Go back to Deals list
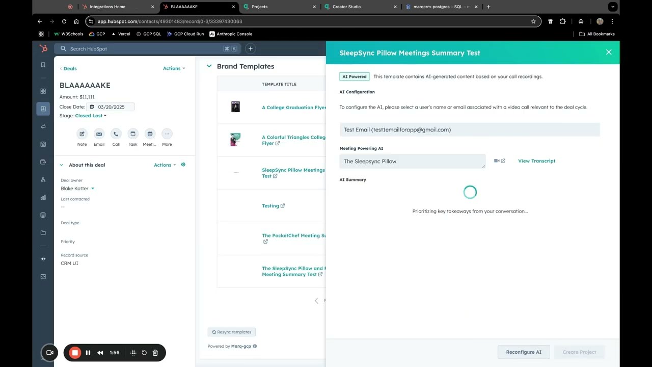Image resolution: width=652 pixels, height=367 pixels. [x=68, y=68]
